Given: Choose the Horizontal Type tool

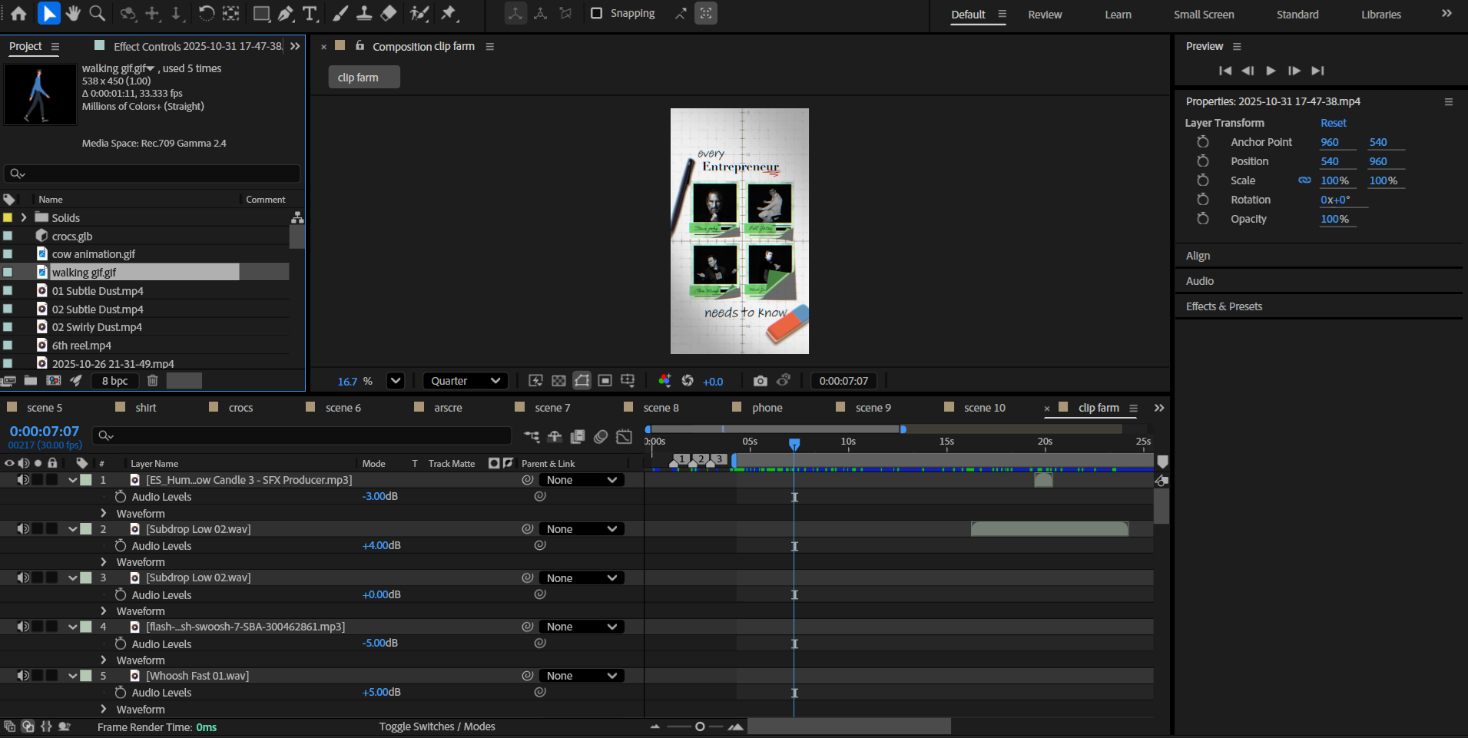Looking at the screenshot, I should pos(310,13).
